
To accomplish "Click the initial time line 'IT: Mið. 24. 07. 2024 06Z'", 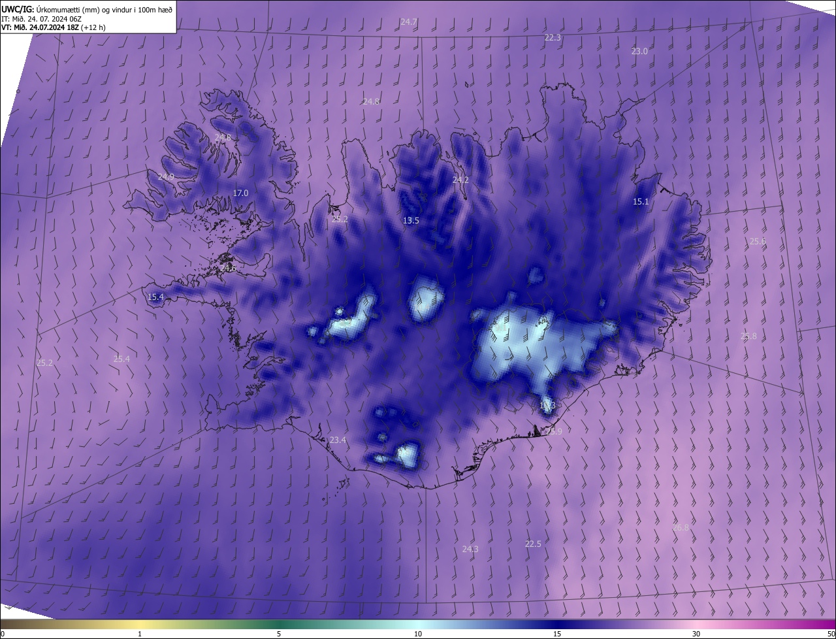I will click(x=40, y=18).
